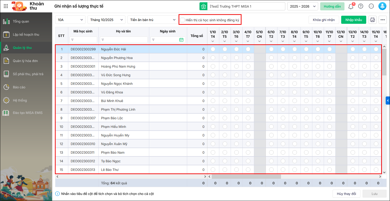This screenshot has width=390, height=201.
Task: Expand the 10A class dropdown
Action: [70, 20]
